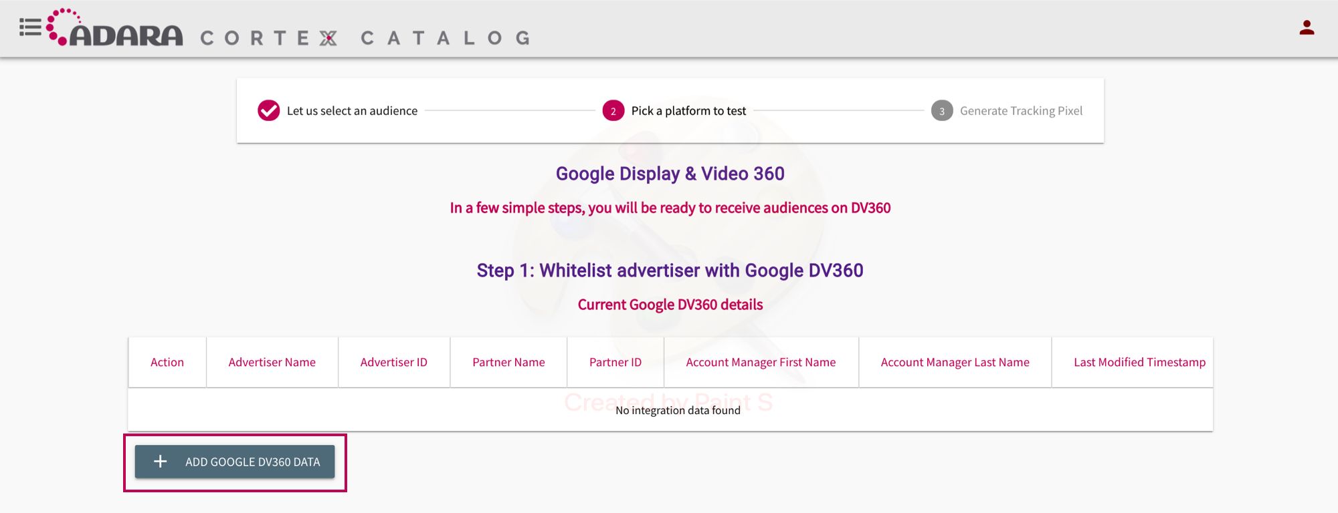Click 'Step 1: Whitelist advertiser with Google DV360' heading
Viewport: 1338px width, 513px height.
(670, 271)
